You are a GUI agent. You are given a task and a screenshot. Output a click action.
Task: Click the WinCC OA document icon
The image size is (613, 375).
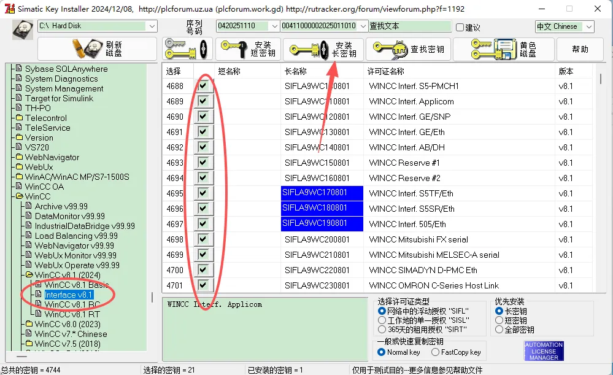(x=19, y=186)
